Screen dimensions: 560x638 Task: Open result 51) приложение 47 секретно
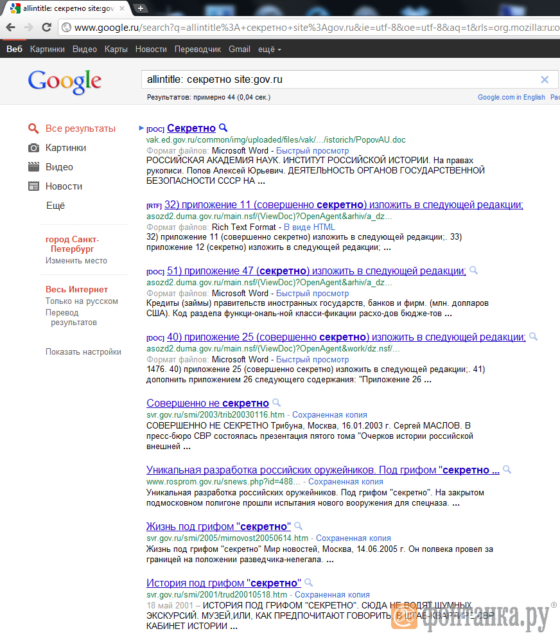(x=317, y=270)
